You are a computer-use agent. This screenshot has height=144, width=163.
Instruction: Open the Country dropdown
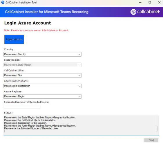tap(42, 54)
